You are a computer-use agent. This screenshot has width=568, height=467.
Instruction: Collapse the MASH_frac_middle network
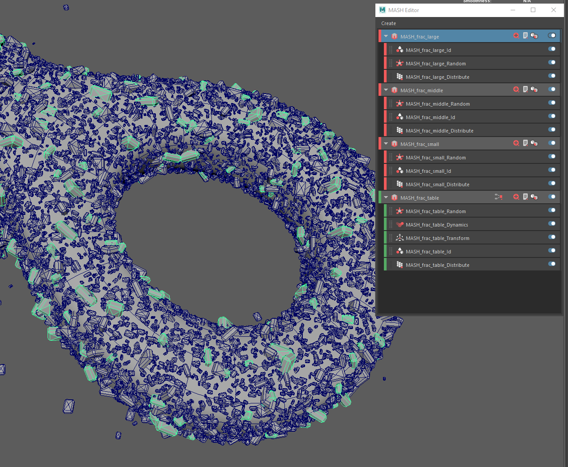click(x=385, y=90)
